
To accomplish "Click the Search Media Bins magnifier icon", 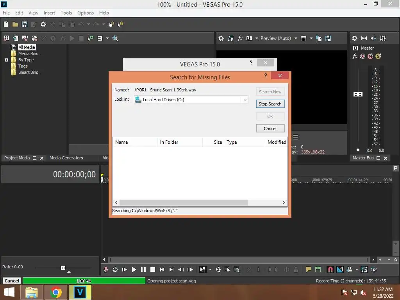I will click(x=115, y=38).
